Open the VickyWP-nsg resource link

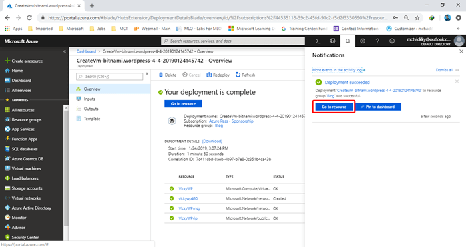click(189, 208)
